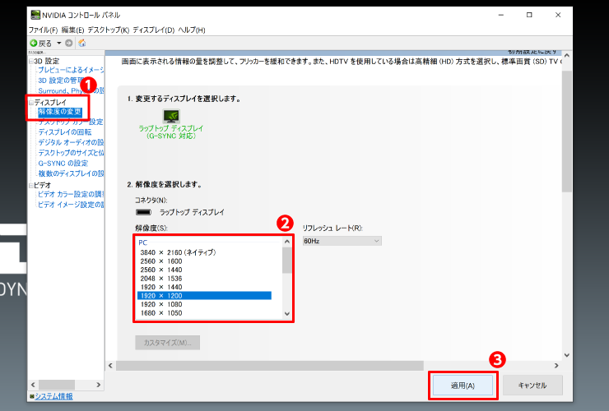The height and width of the screenshot is (411, 609).
Task: Collapse the ディスプレイ tree node
Action: tap(31, 103)
